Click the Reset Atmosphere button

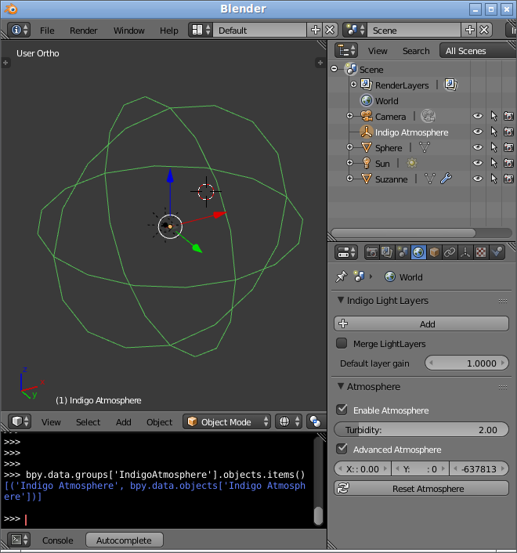tap(421, 489)
